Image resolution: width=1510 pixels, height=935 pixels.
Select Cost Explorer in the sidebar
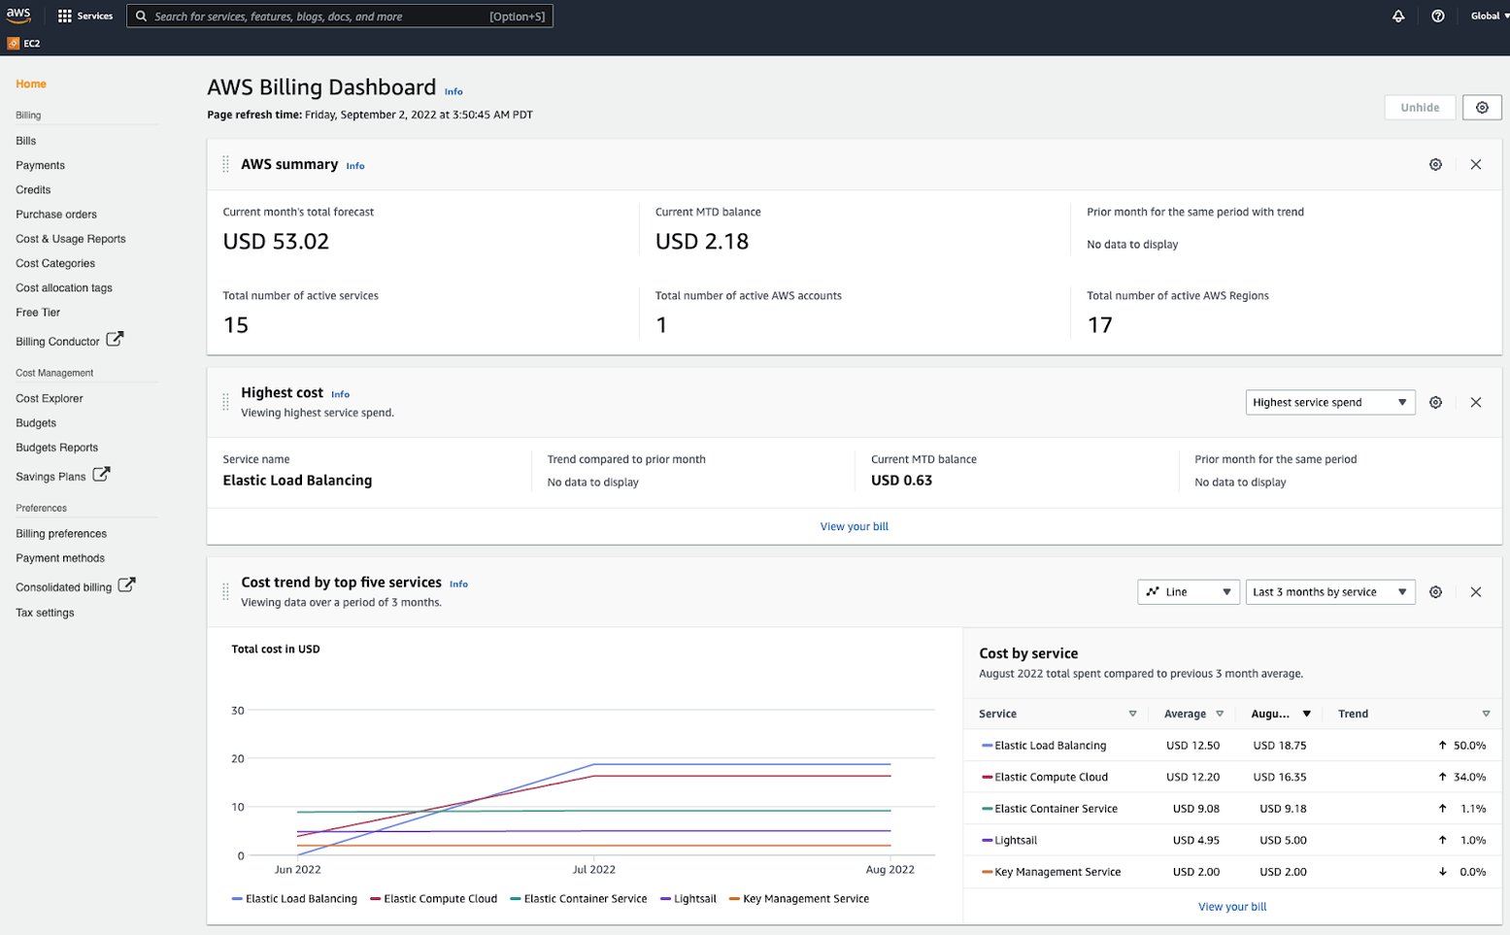(x=49, y=398)
